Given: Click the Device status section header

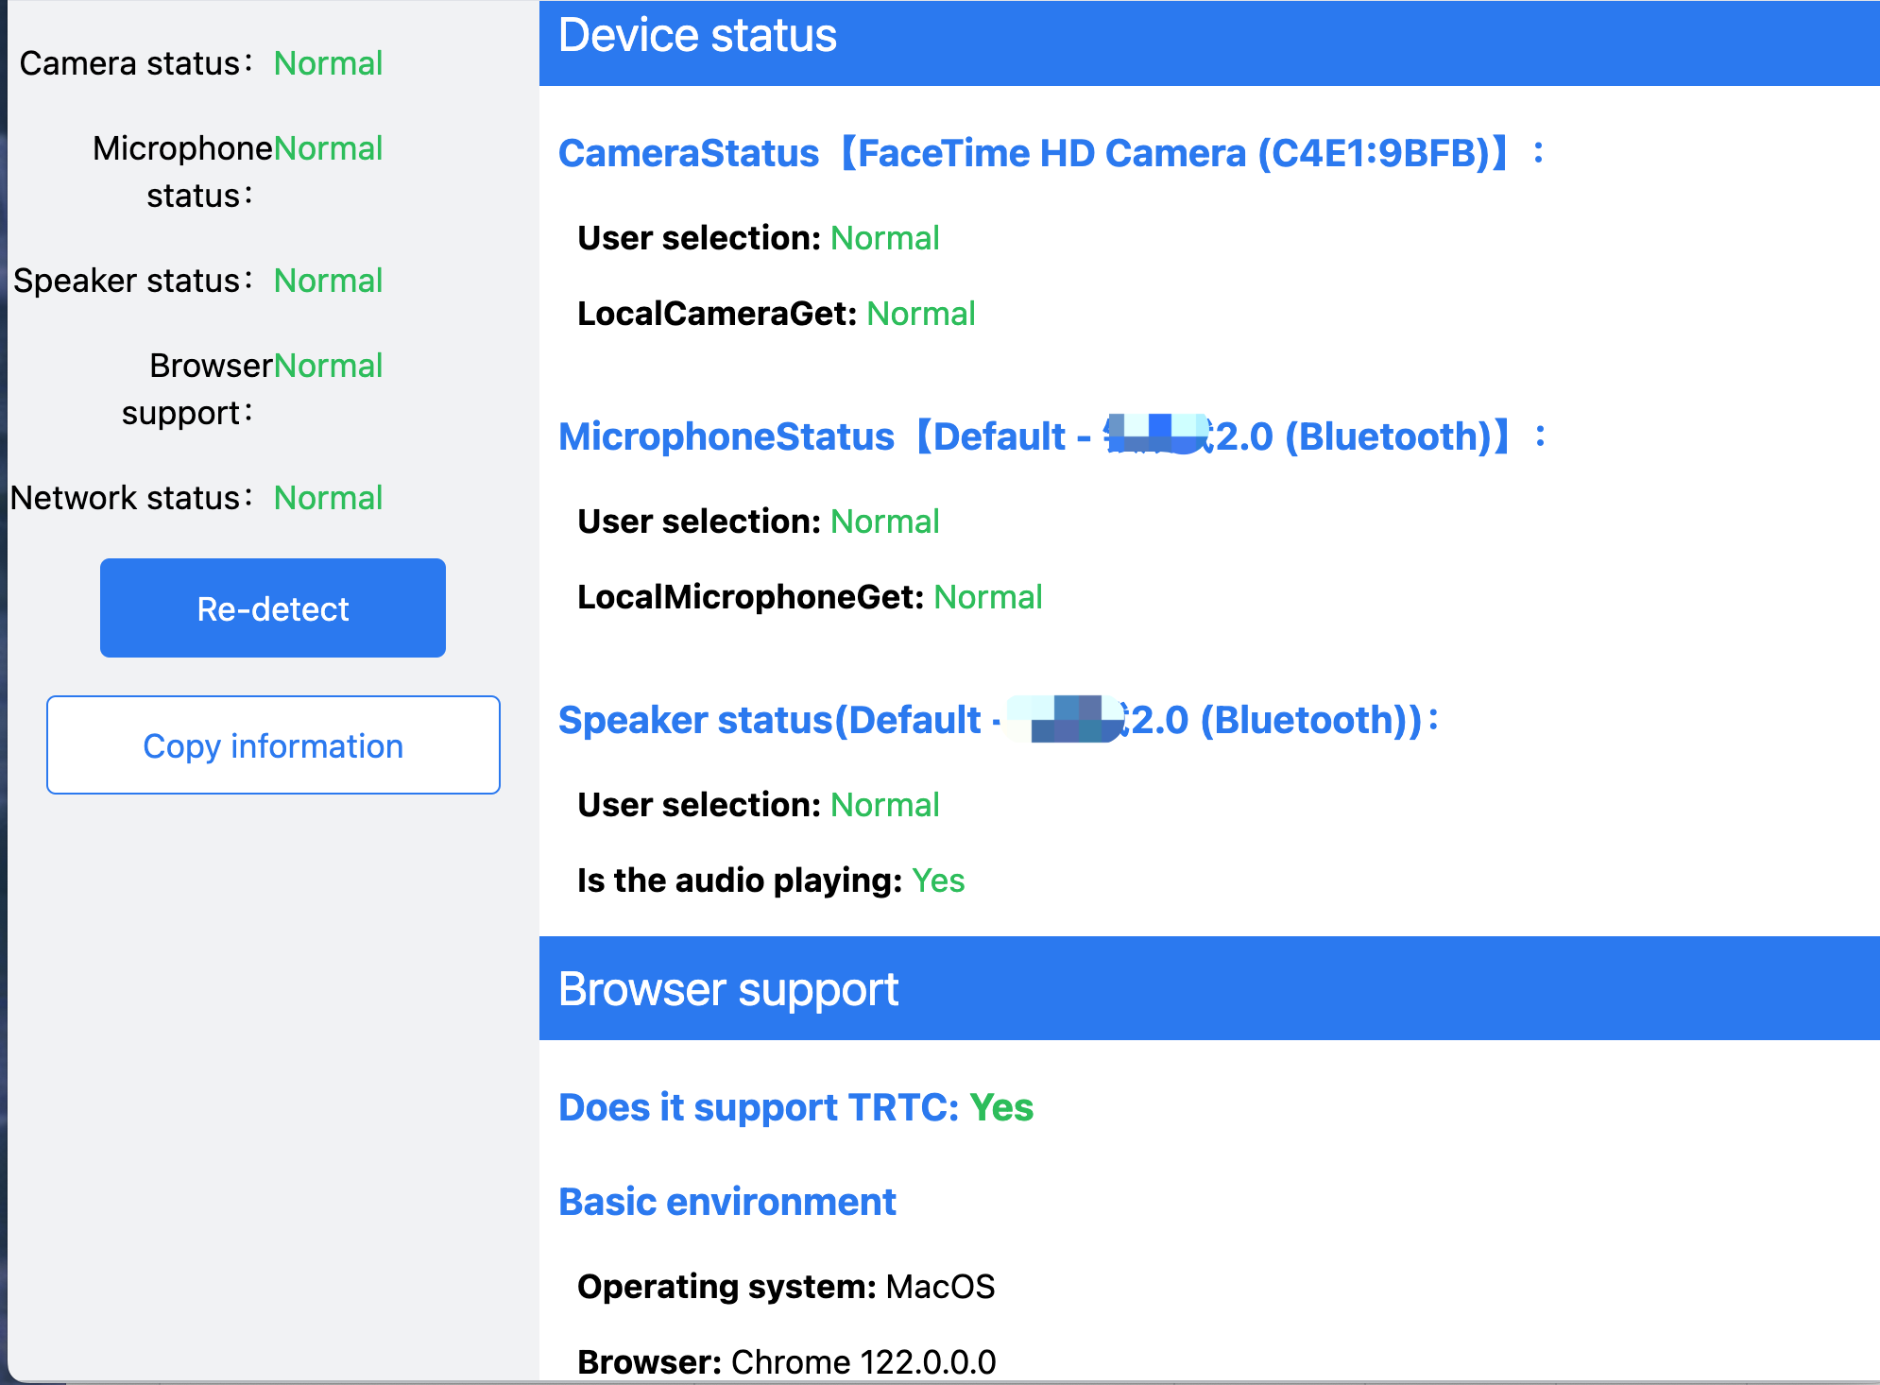Looking at the screenshot, I should 697,37.
